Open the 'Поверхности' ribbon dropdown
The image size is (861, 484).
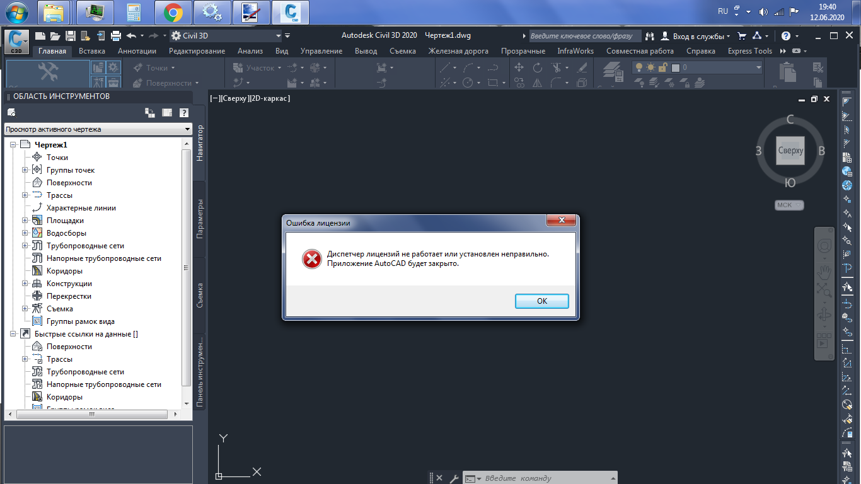tap(165, 83)
